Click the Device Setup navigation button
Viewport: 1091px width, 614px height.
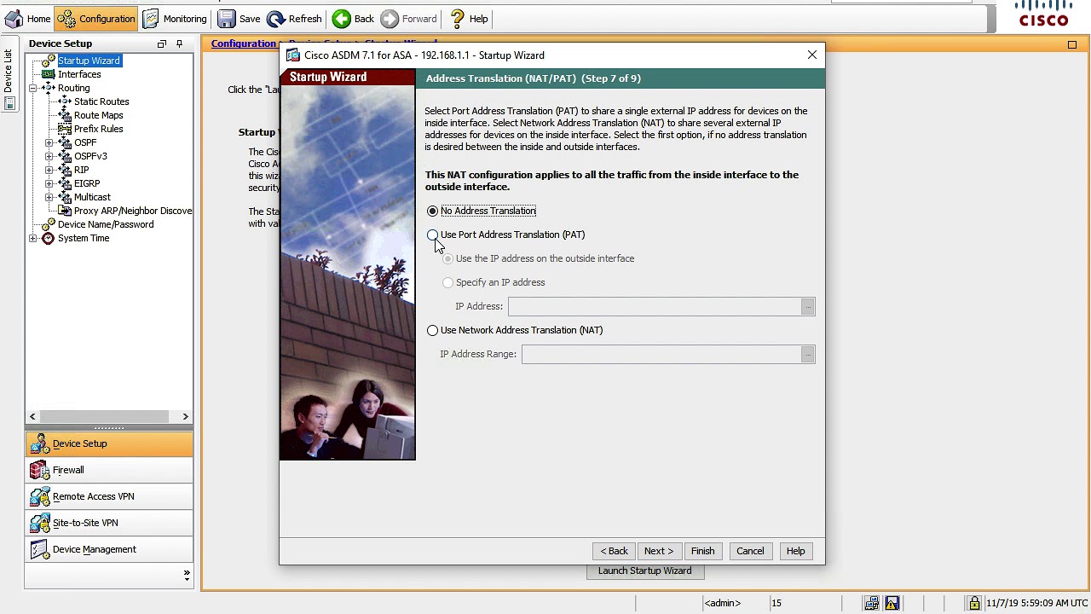click(109, 443)
